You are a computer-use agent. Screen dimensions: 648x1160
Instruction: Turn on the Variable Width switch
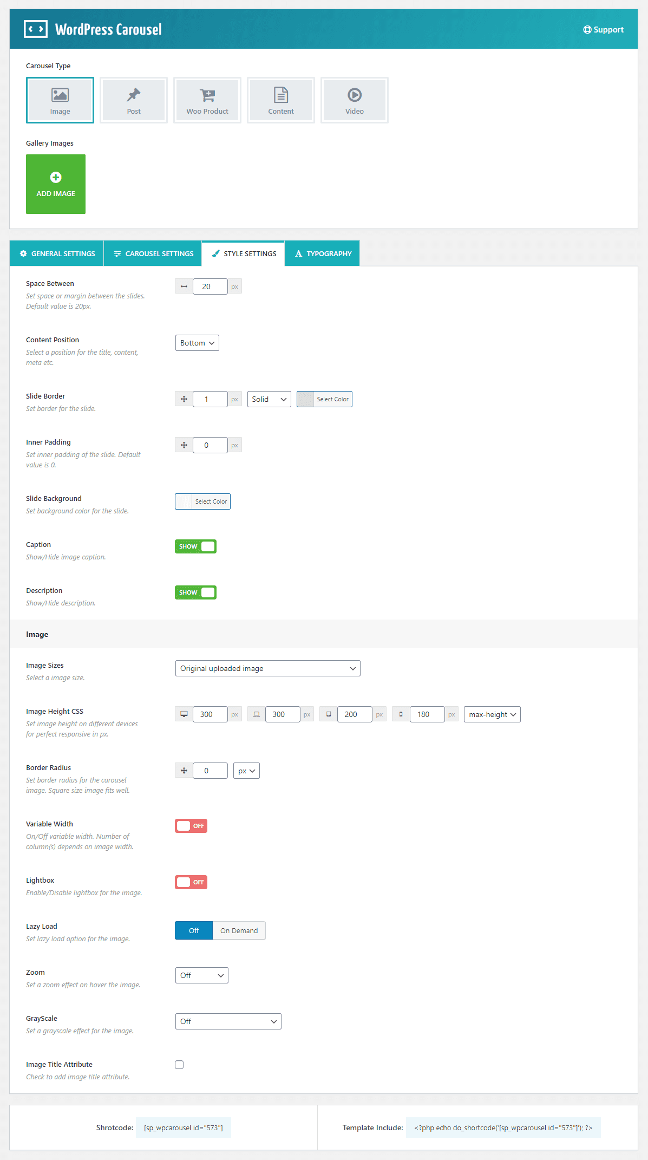point(191,826)
